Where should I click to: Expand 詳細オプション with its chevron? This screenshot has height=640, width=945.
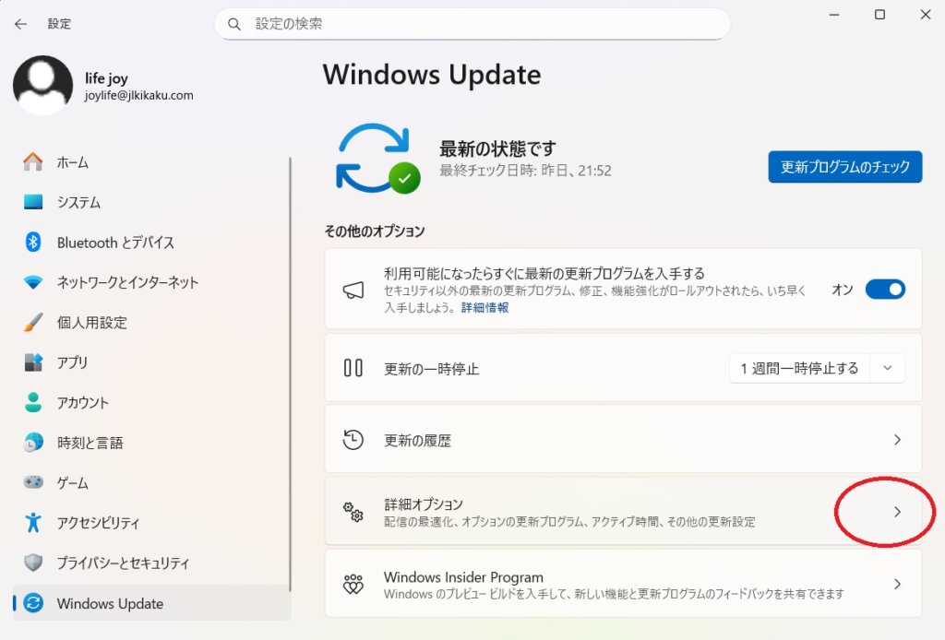(x=896, y=512)
